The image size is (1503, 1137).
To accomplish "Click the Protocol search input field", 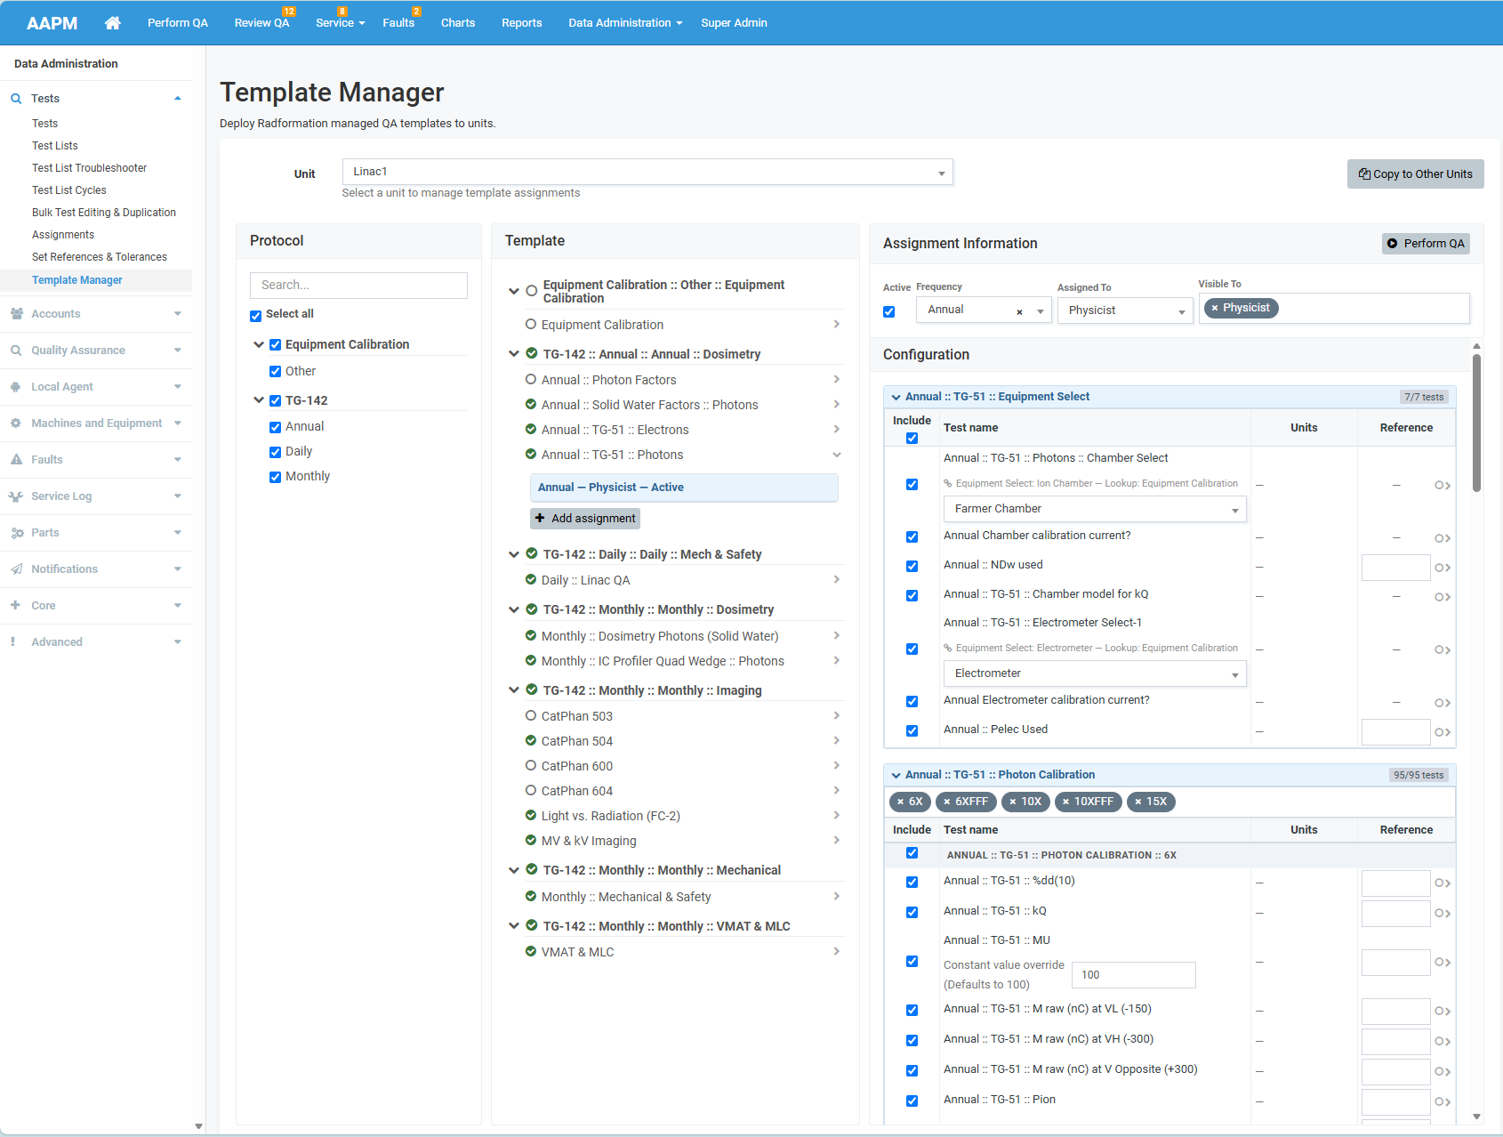I will [358, 286].
